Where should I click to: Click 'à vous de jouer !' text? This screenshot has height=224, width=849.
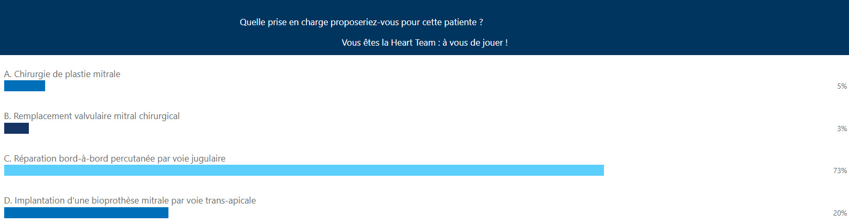475,42
